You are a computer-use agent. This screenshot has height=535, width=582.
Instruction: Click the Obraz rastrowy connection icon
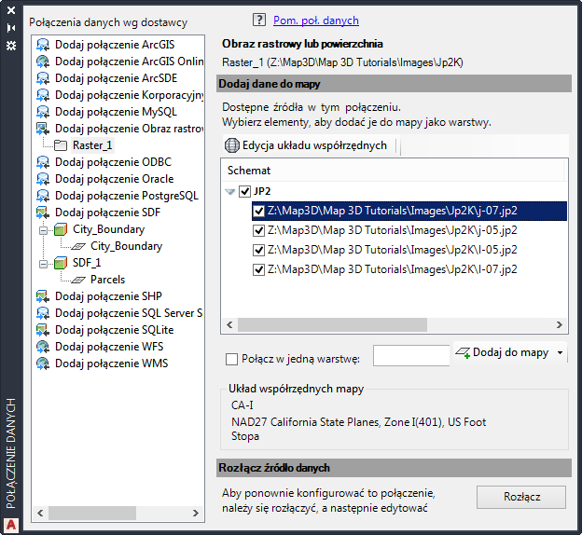[x=43, y=129]
